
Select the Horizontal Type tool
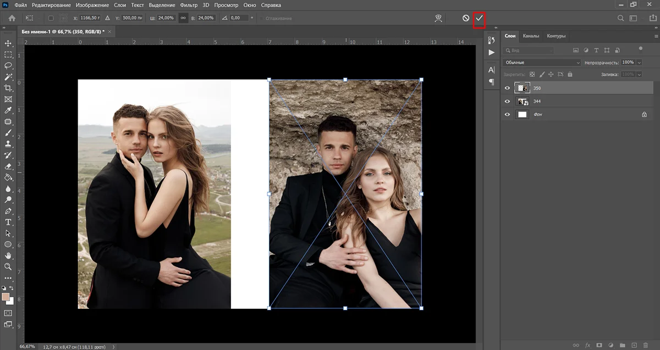click(x=8, y=222)
